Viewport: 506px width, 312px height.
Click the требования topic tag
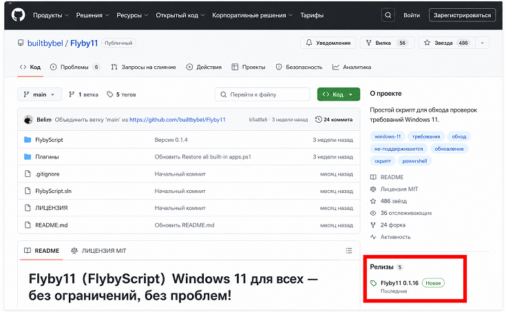tap(426, 136)
